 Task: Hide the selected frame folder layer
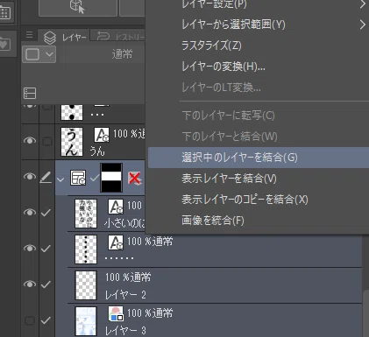click(30, 177)
